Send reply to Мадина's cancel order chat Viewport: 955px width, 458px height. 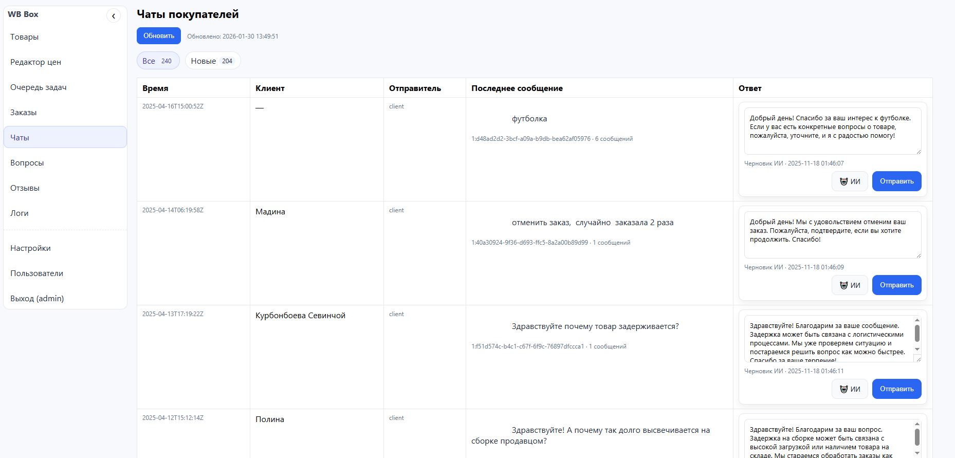[896, 285]
